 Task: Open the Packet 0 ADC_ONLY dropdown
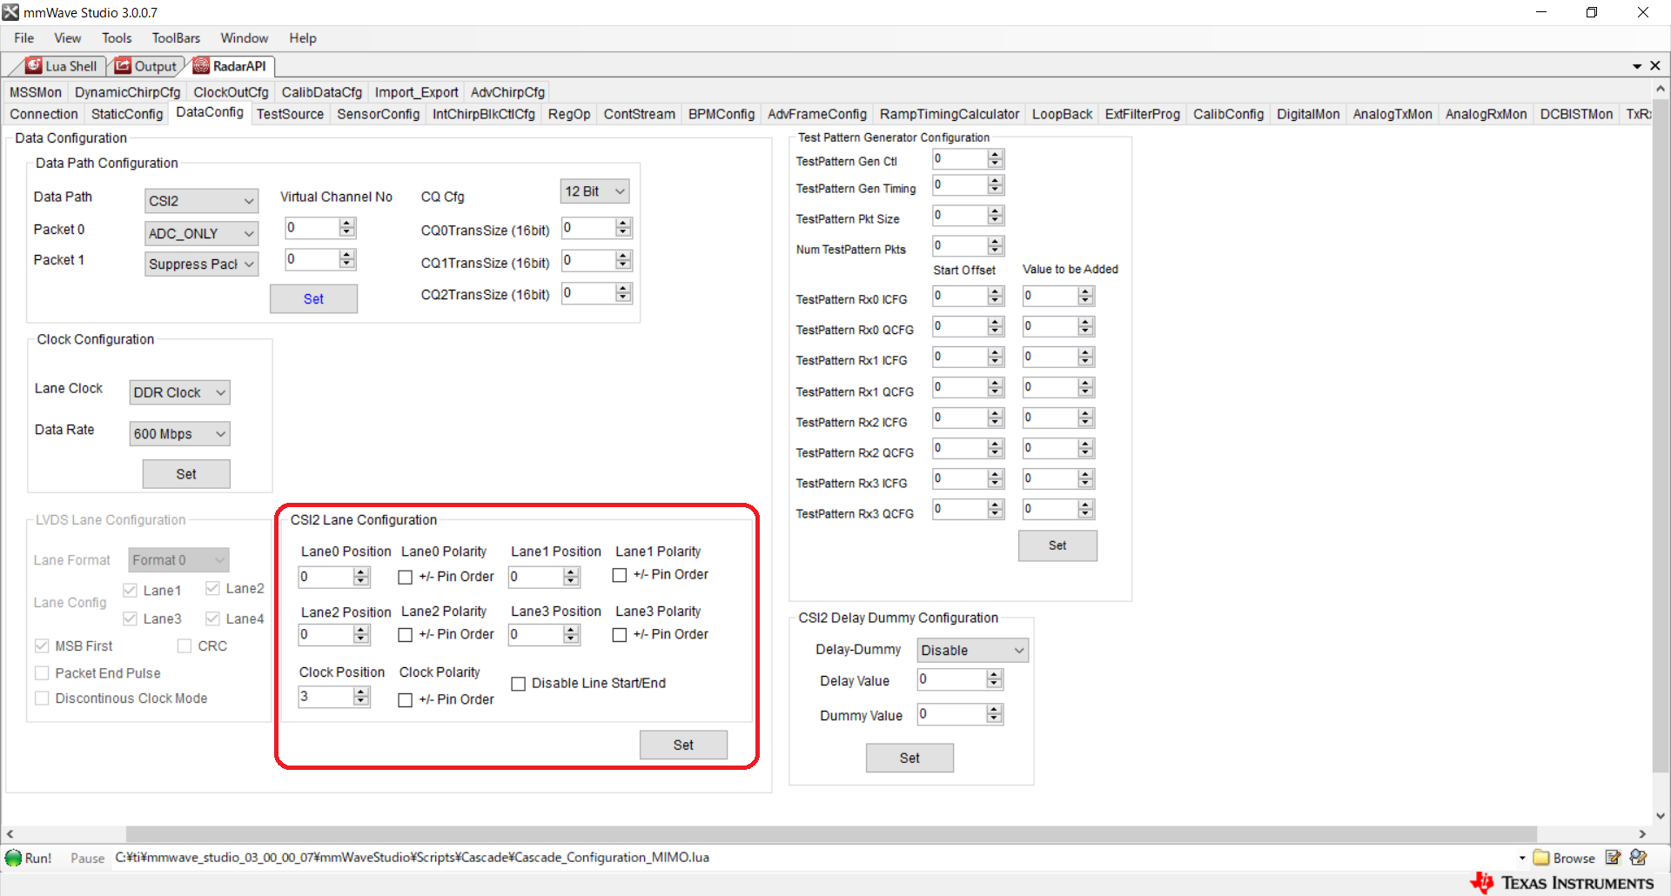[201, 233]
